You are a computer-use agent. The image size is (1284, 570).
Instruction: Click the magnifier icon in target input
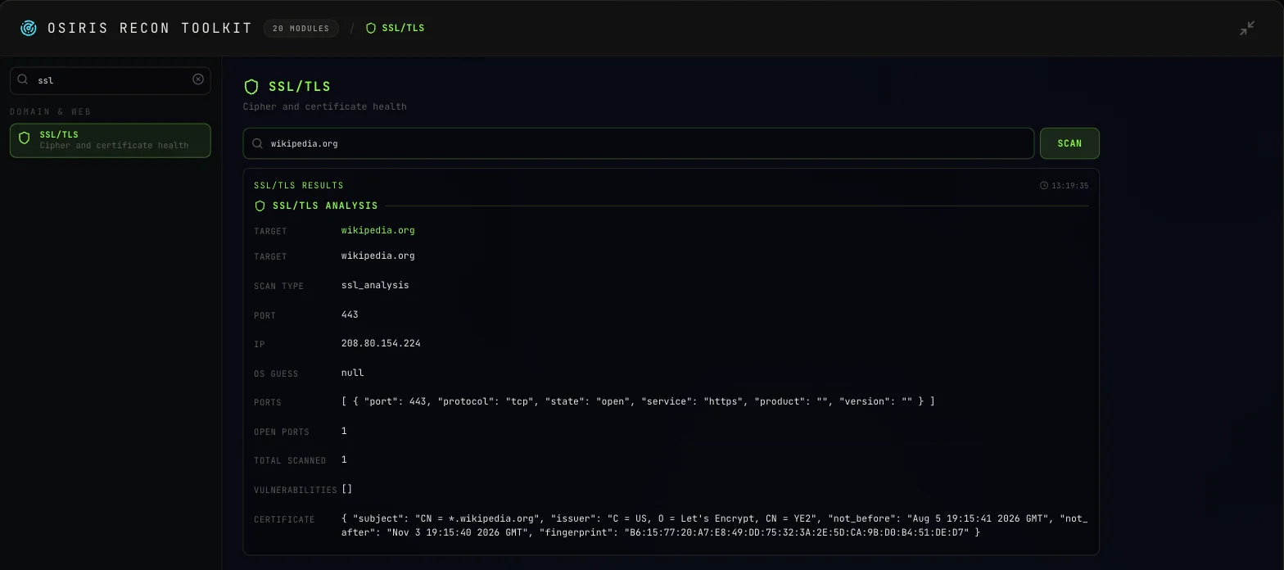(x=258, y=143)
